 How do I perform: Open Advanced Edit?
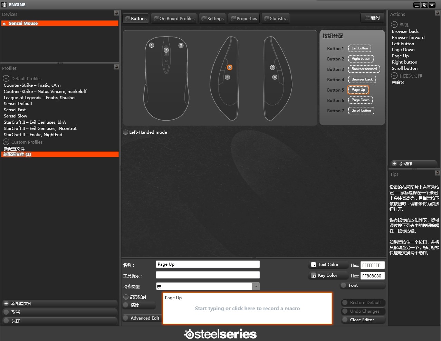142,318
